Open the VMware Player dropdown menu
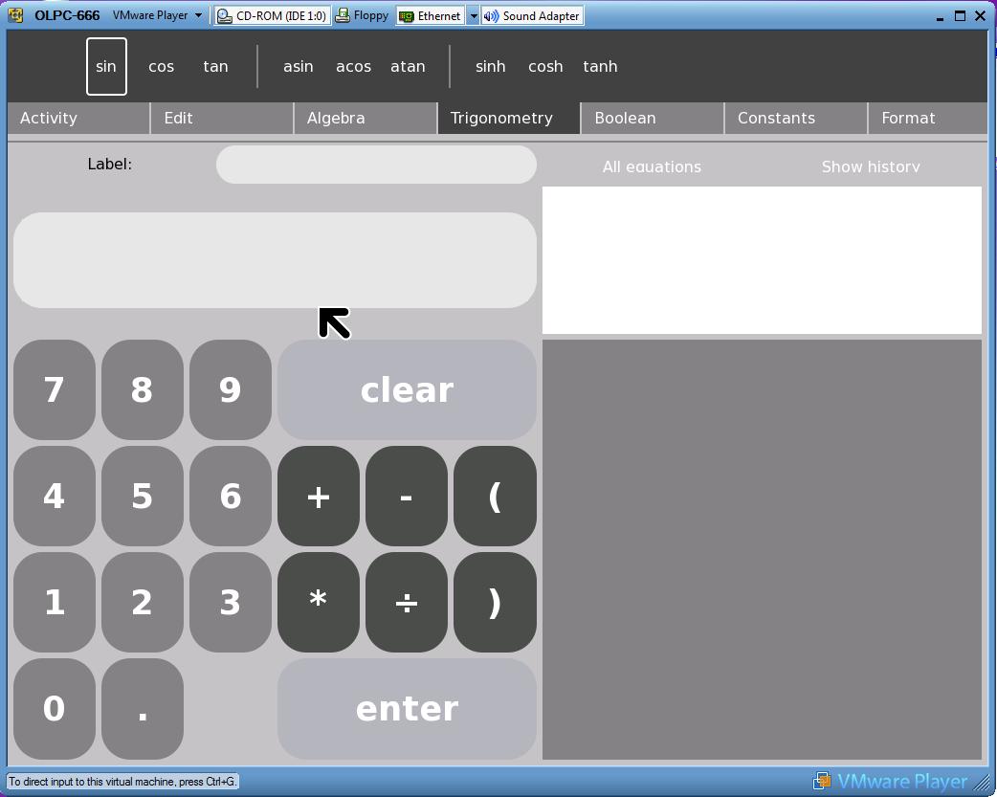The height and width of the screenshot is (797, 997). tap(157, 16)
